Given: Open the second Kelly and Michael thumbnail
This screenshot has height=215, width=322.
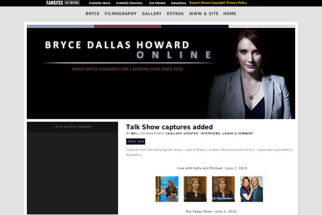Looking at the screenshot, I should pyautogui.click(x=195, y=189).
